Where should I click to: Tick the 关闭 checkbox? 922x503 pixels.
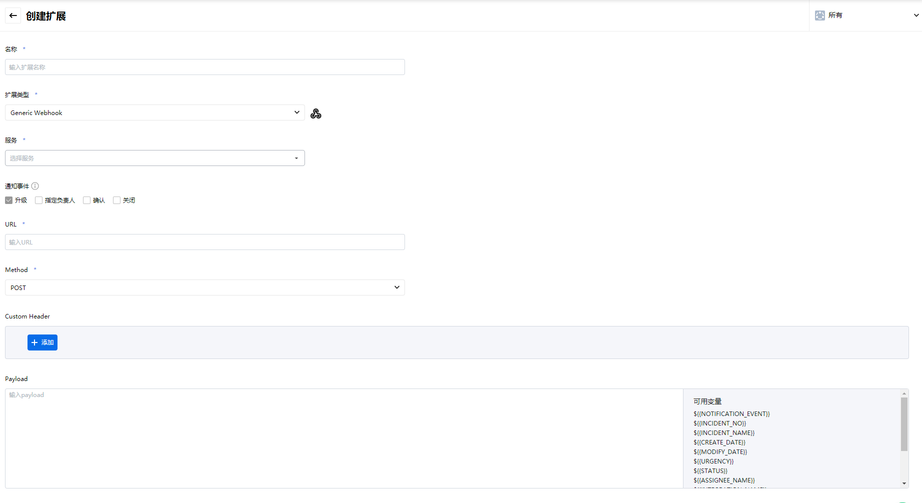[117, 200]
